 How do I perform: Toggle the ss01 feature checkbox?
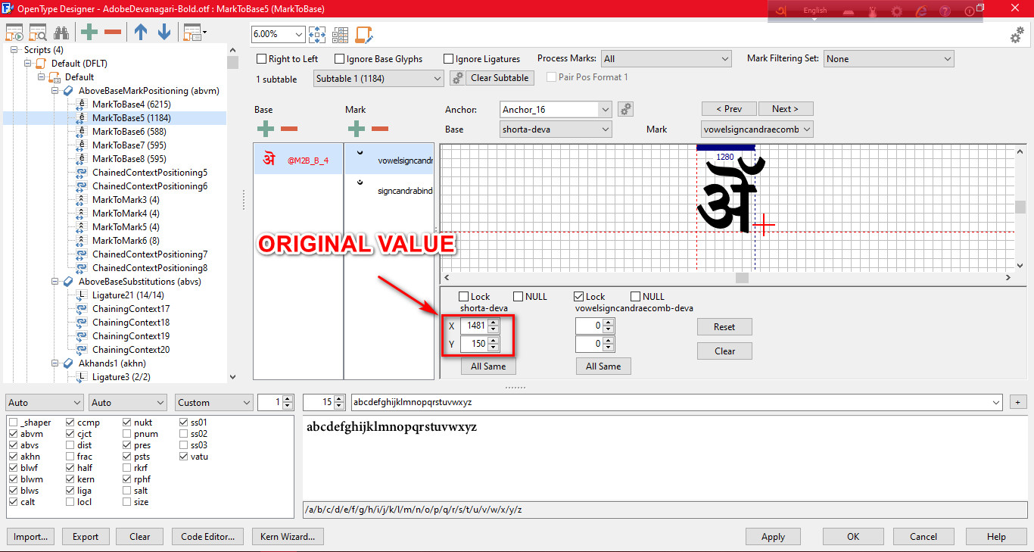pos(184,423)
